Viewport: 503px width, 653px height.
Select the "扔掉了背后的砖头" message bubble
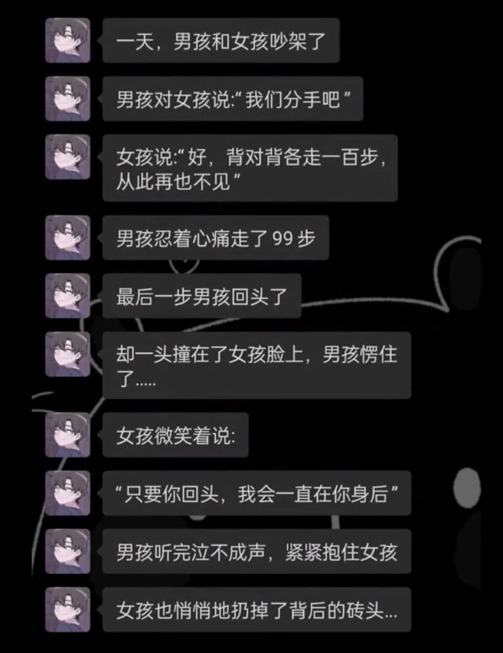pos(256,610)
